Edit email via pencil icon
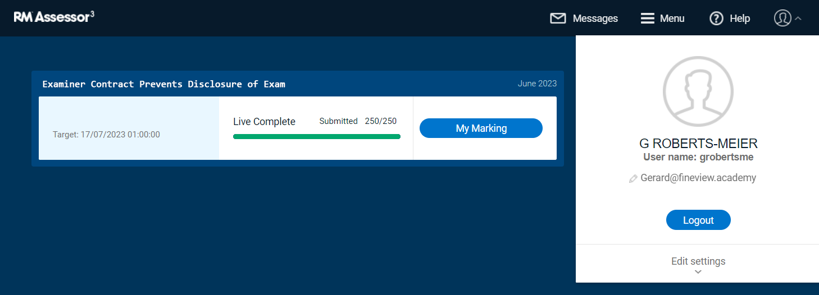Viewport: 819px width, 295px height. (633, 178)
